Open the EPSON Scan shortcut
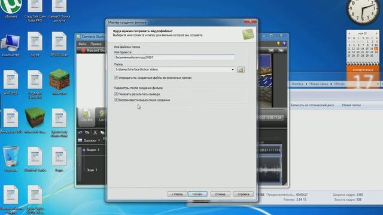The width and height of the screenshot is (383, 215). tap(59, 44)
